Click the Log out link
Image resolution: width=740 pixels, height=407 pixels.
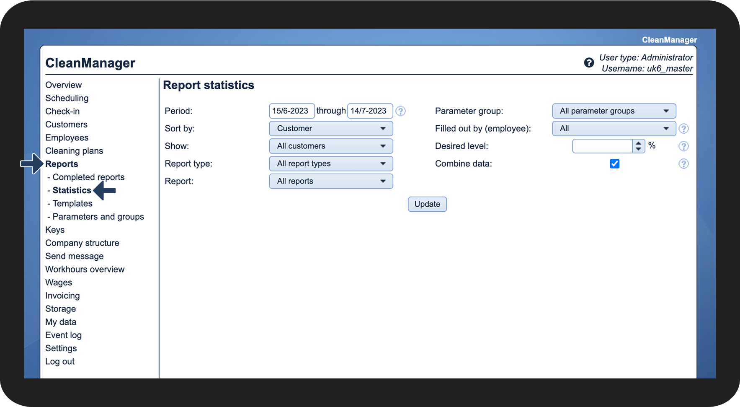point(60,362)
